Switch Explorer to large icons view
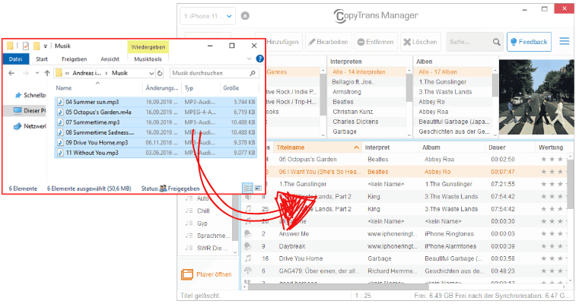The image size is (579, 304). (x=258, y=188)
